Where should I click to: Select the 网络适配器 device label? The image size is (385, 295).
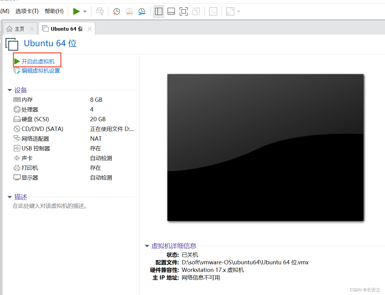35,139
